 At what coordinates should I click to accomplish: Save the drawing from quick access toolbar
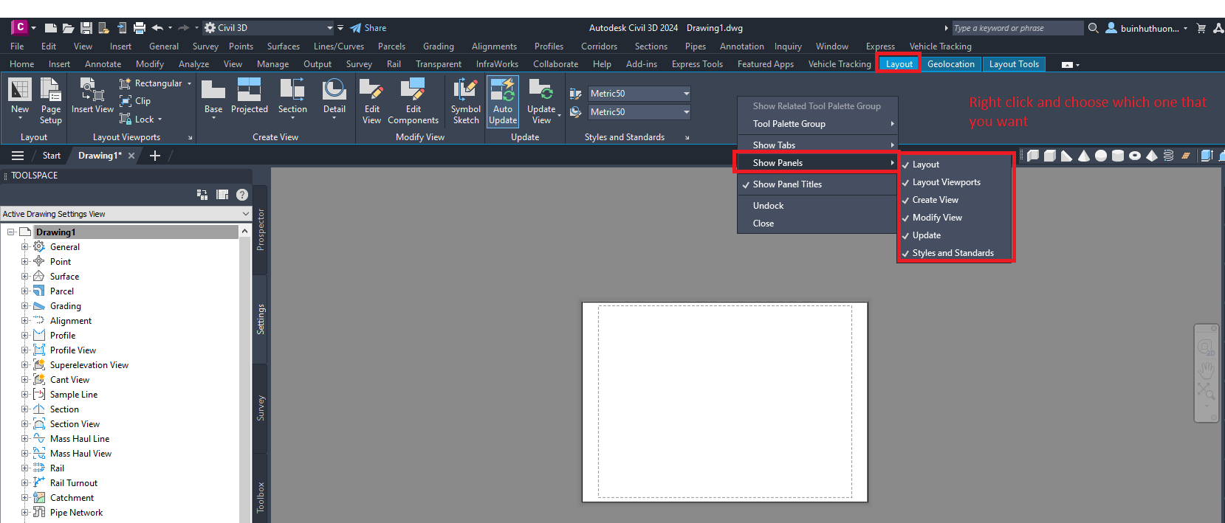point(86,28)
